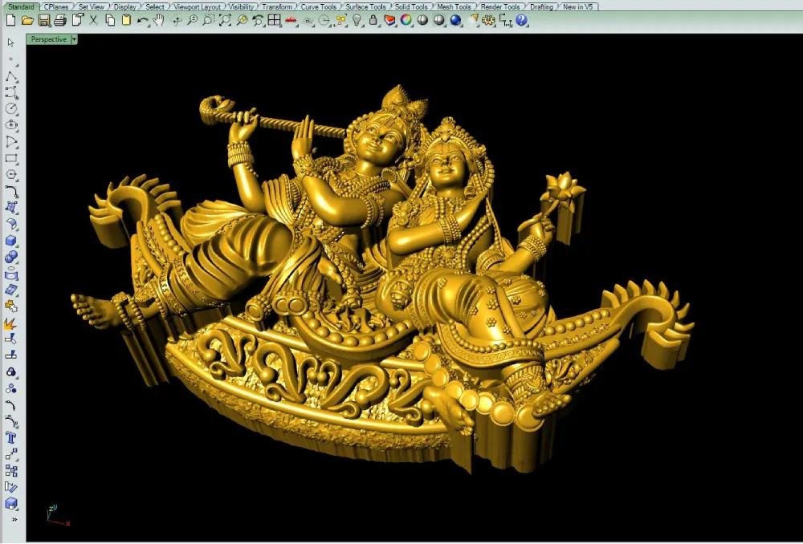Open Help question mark icon
This screenshot has height=544, width=803.
pos(521,21)
